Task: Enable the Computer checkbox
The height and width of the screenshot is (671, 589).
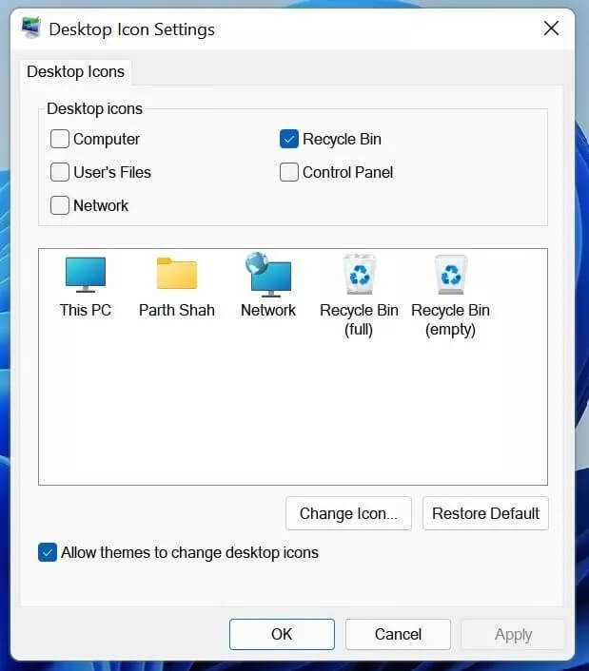Action: [x=60, y=139]
